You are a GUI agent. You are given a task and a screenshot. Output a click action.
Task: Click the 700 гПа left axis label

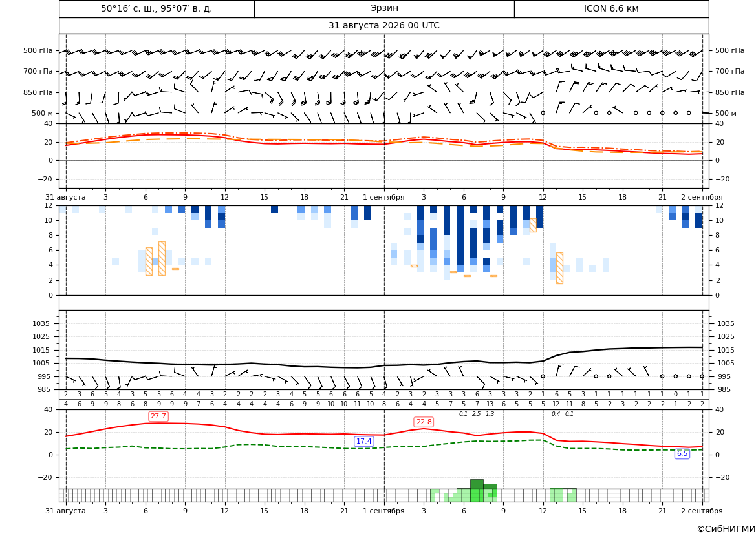[38, 71]
